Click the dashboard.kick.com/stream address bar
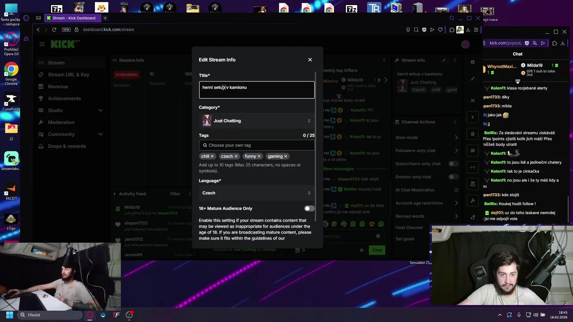The height and width of the screenshot is (322, 573). click(108, 30)
